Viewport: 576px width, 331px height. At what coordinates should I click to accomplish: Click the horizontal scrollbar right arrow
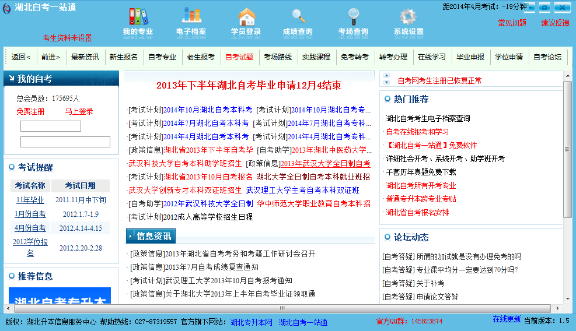point(558,308)
